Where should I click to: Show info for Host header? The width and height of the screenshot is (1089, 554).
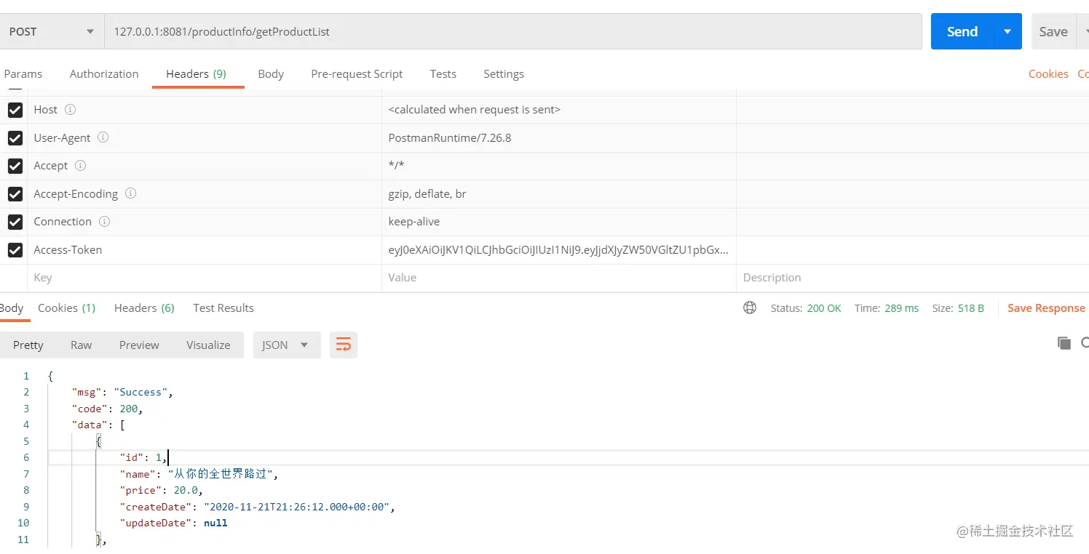click(x=71, y=109)
